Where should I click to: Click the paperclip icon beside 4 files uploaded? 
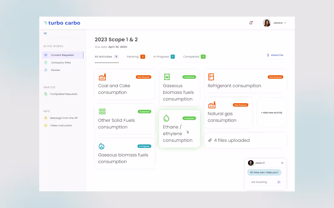(x=211, y=140)
